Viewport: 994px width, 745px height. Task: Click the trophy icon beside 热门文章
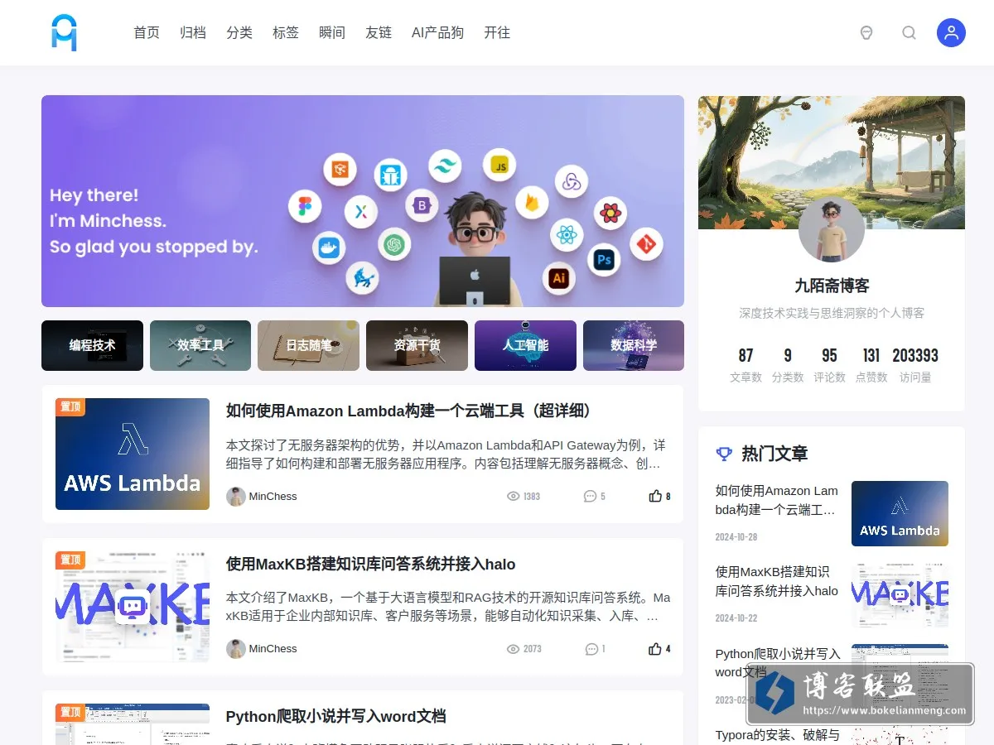pyautogui.click(x=724, y=454)
